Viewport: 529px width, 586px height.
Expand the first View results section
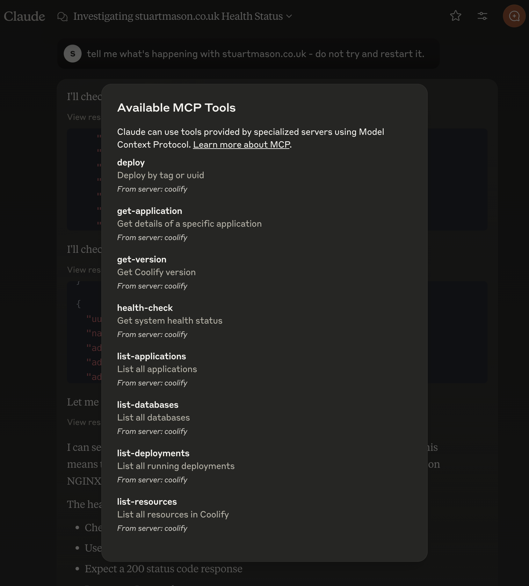tap(84, 117)
